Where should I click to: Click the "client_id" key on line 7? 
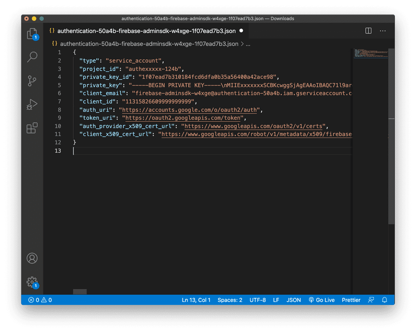coord(97,101)
